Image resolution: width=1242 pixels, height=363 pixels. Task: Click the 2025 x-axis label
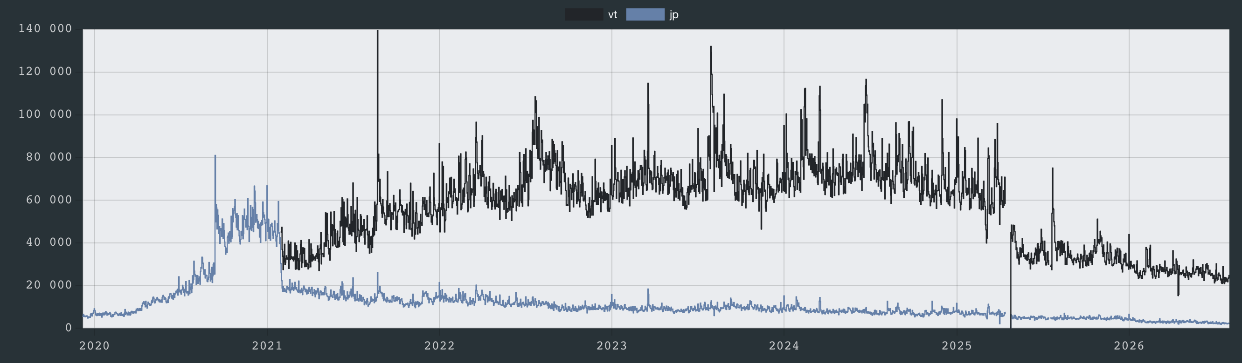pyautogui.click(x=957, y=345)
